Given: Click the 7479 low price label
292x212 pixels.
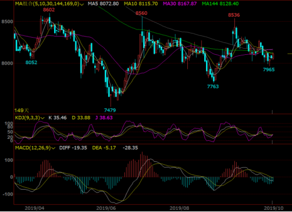Looking at the screenshot, I should (x=110, y=110).
